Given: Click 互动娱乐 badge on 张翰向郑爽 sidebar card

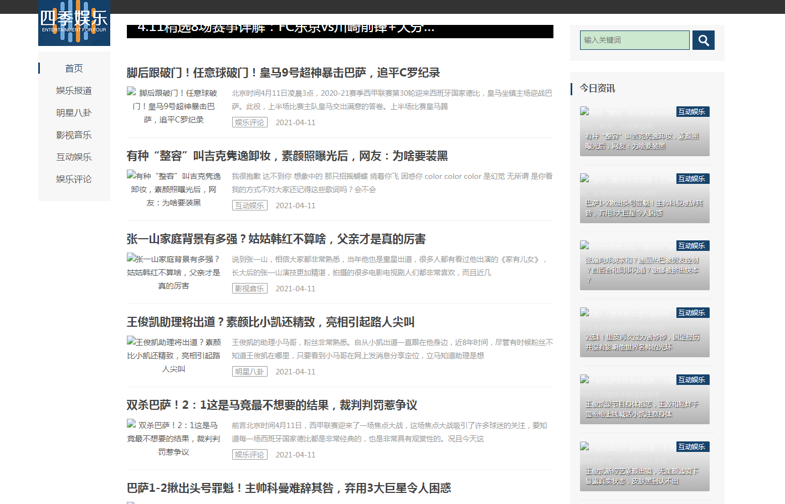Looking at the screenshot, I should (692, 246).
